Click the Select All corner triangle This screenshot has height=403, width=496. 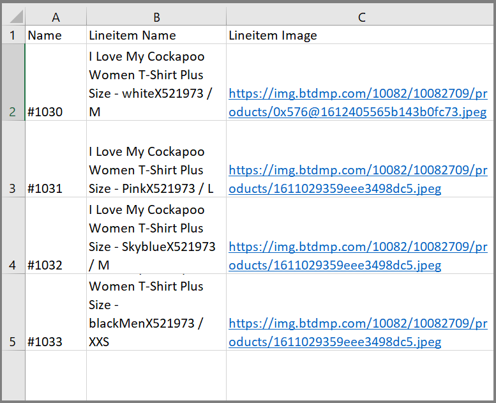[x=14, y=17]
